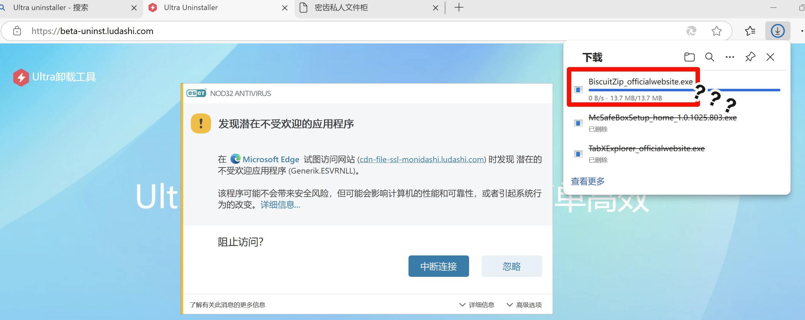
Task: Click file icon beside McSafeBoxSetup_home entry
Action: (578, 123)
